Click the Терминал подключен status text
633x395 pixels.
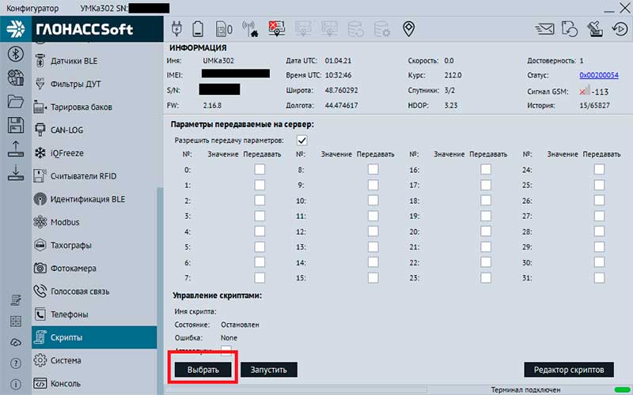coord(525,389)
